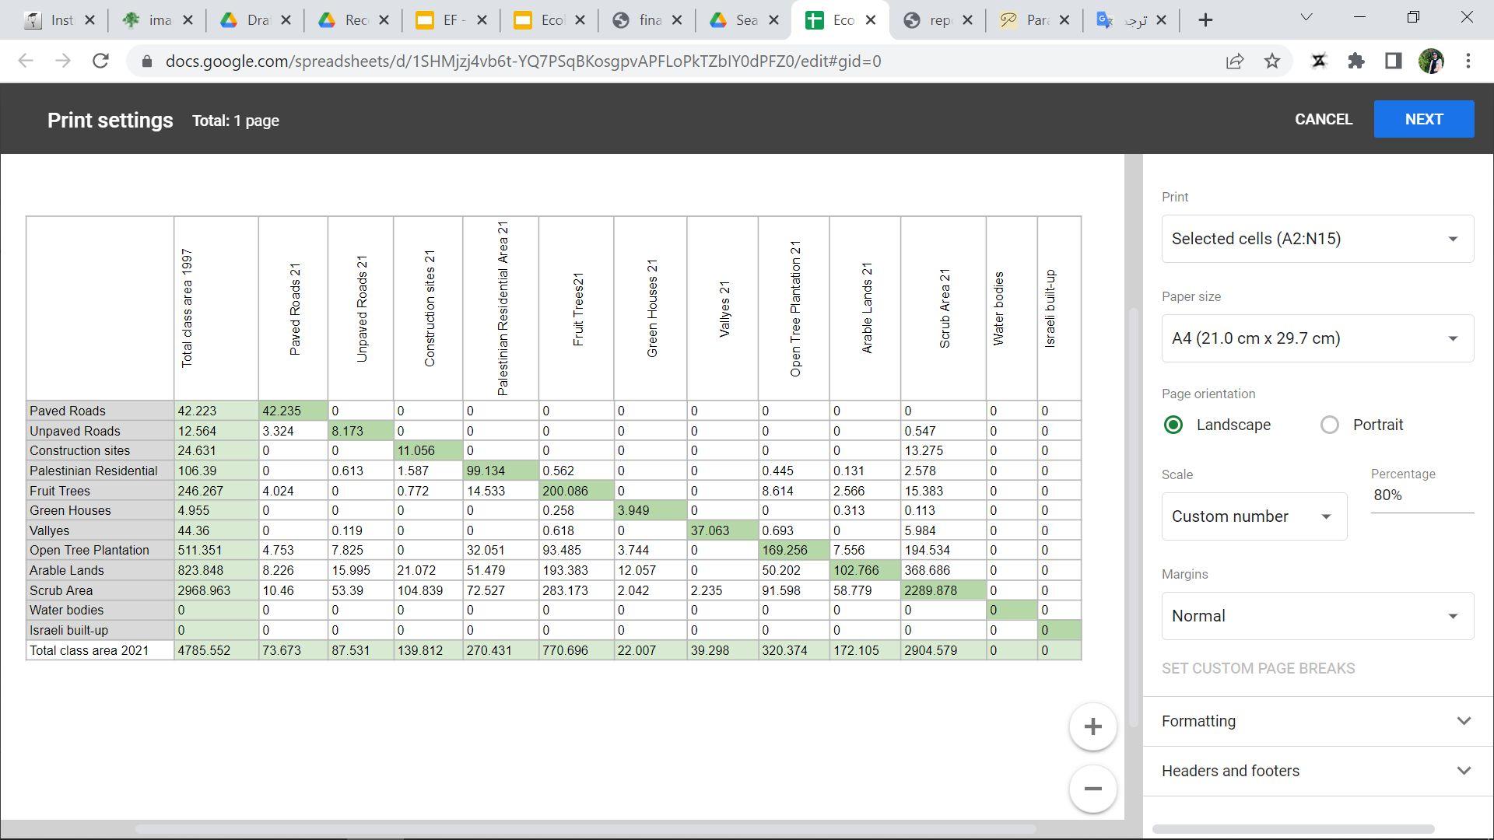Expand Headers and footers section
The image size is (1494, 840).
click(x=1317, y=771)
